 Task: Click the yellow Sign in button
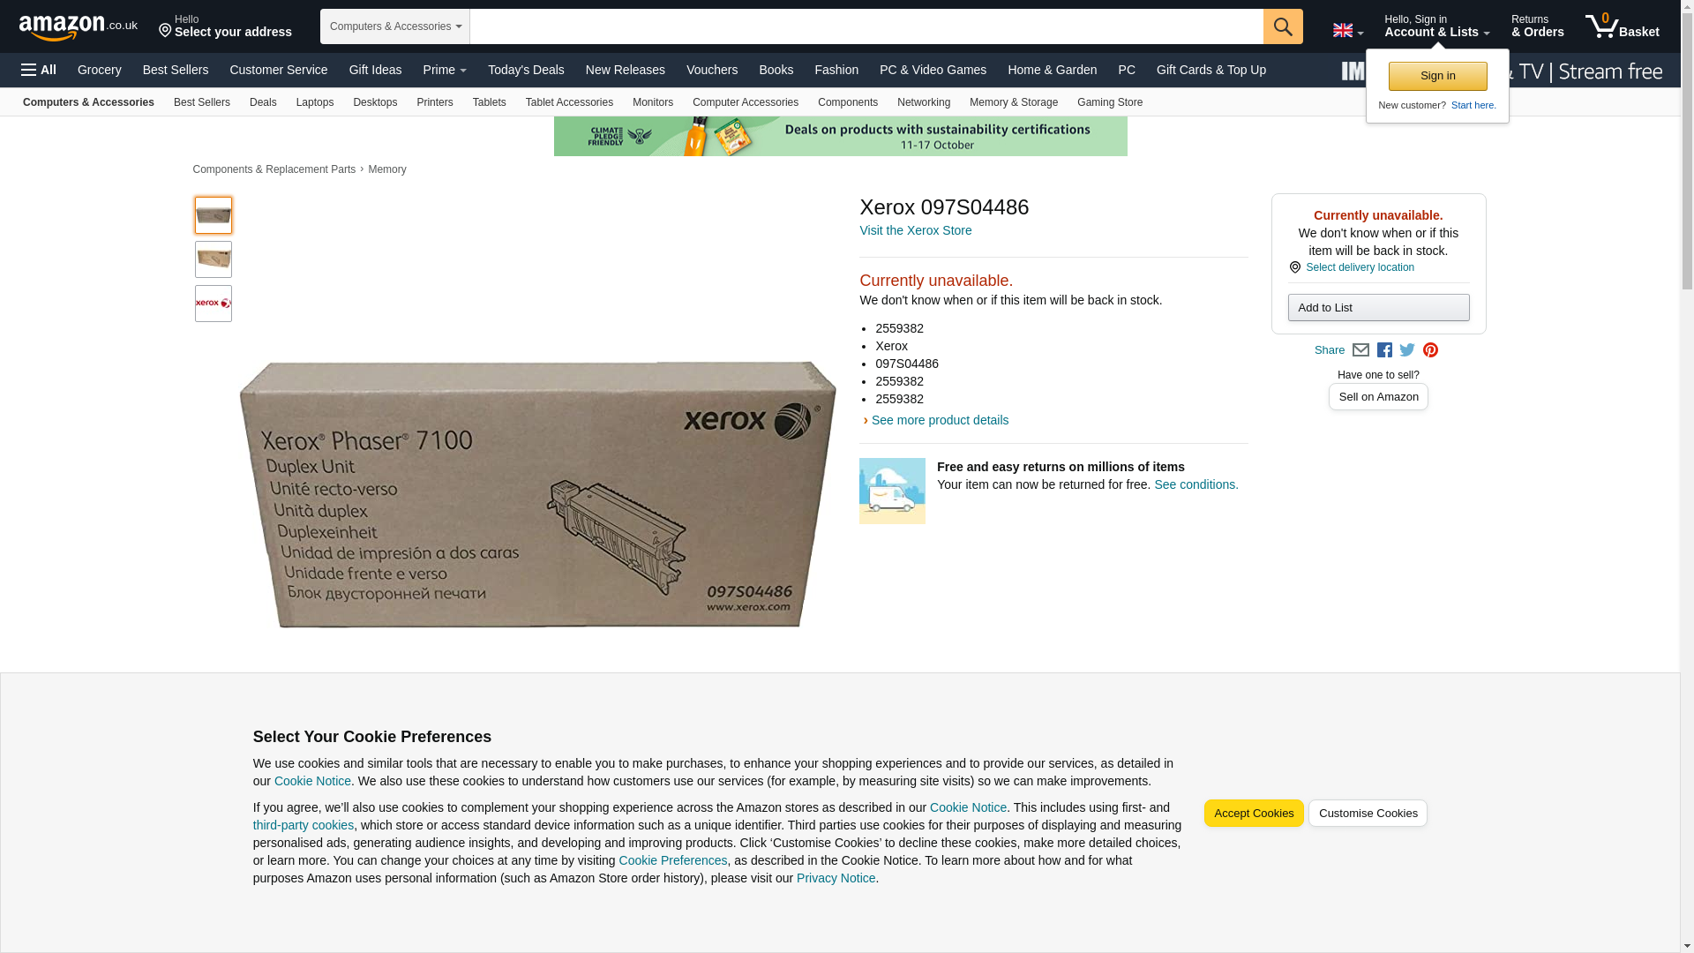point(1437,76)
